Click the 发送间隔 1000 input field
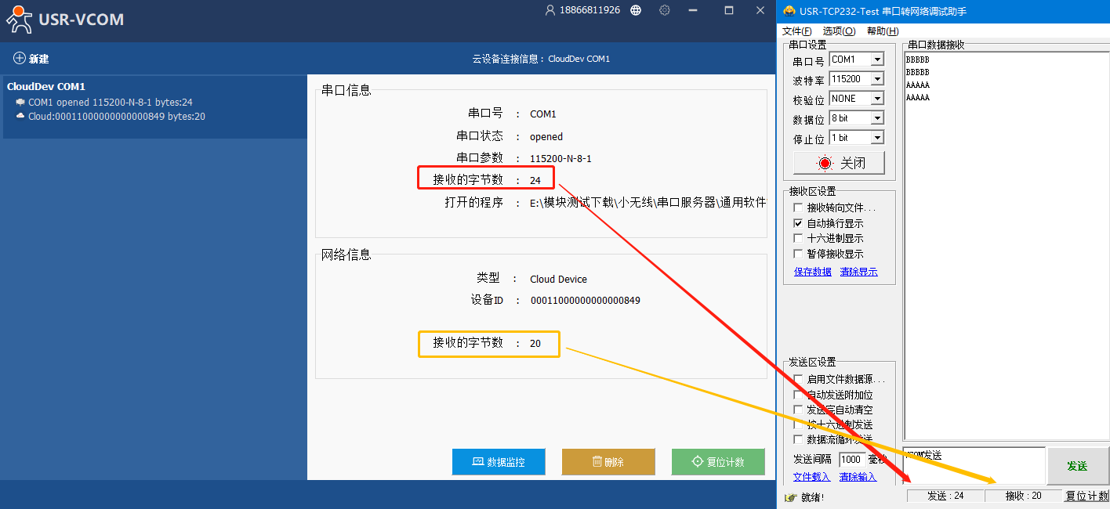Viewport: 1110px width, 509px height. [851, 460]
